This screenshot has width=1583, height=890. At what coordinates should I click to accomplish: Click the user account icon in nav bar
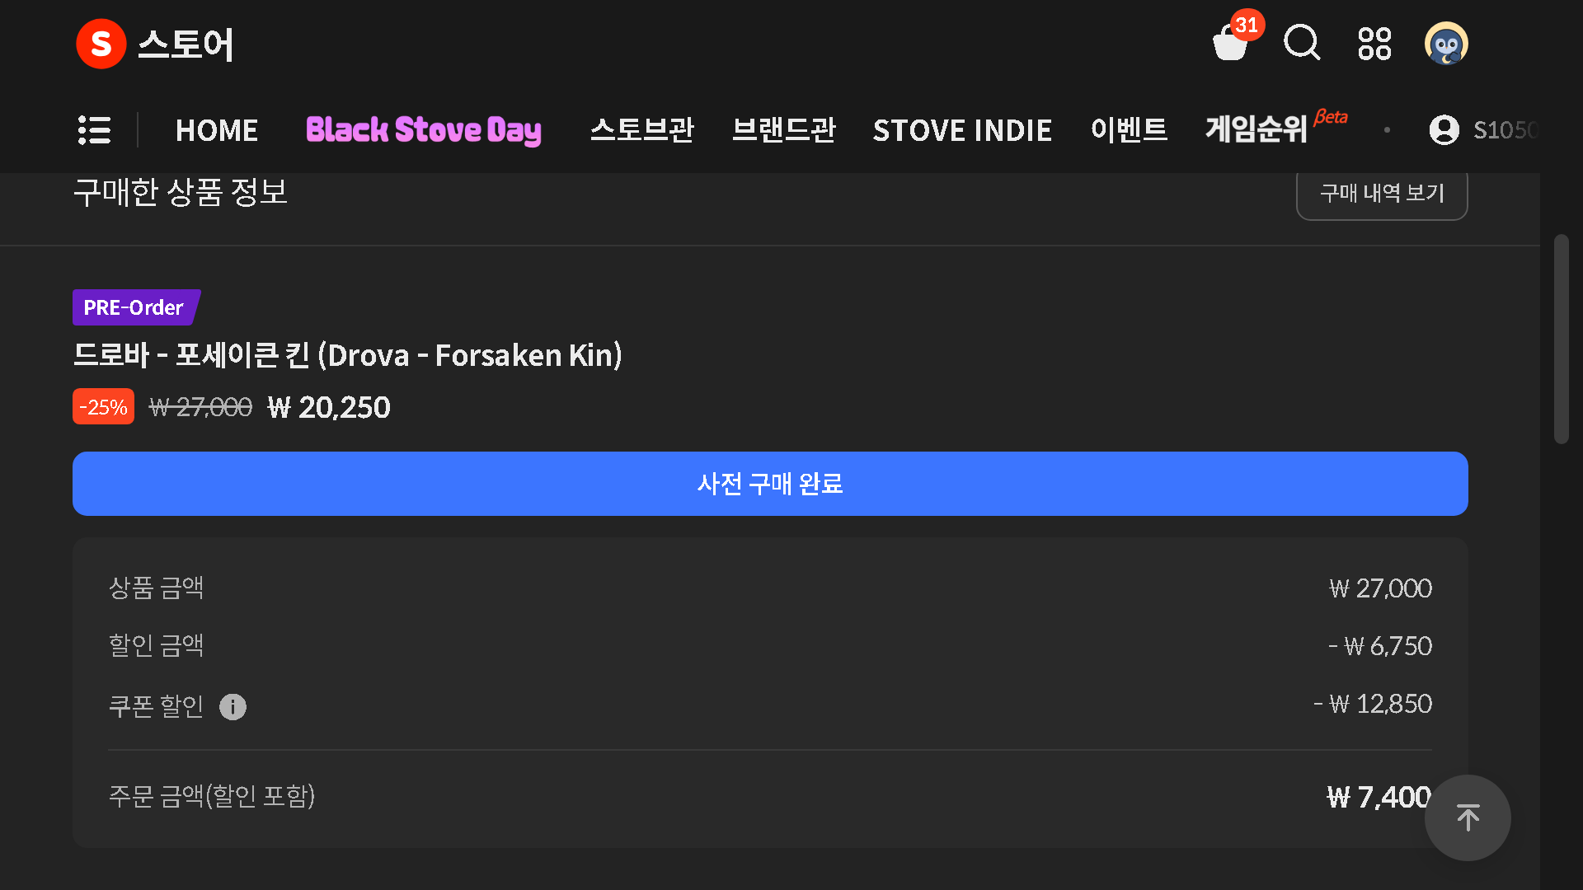[1444, 130]
